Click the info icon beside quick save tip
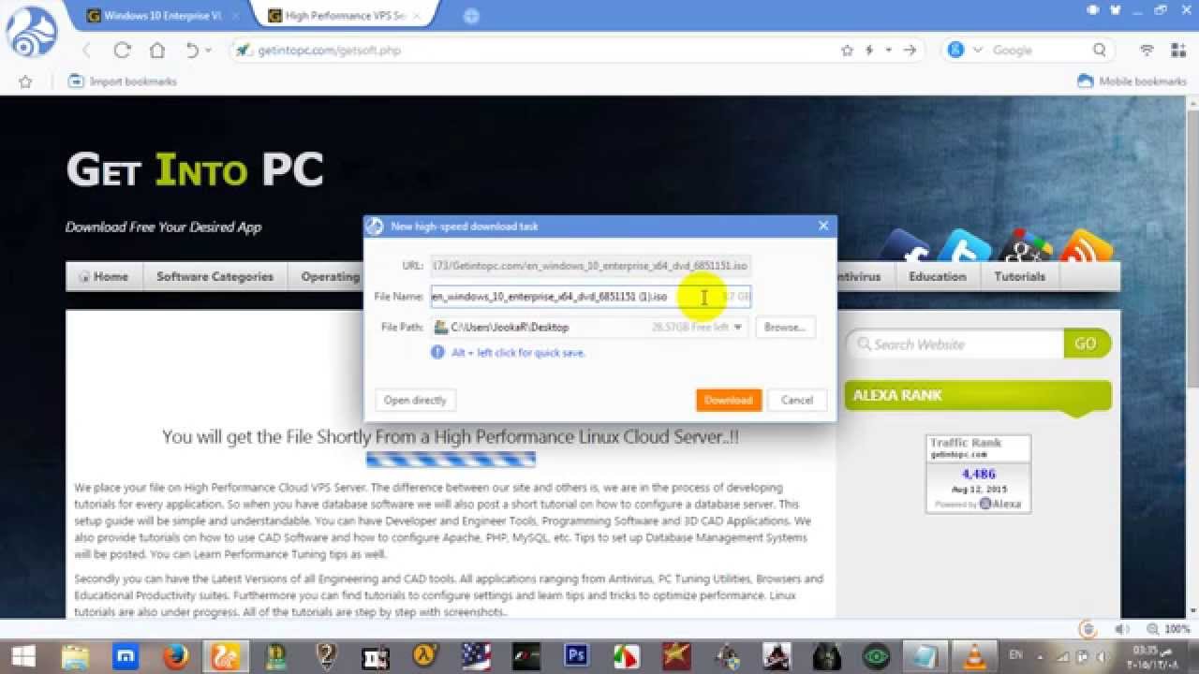Screen dimensions: 1199x674 pos(437,353)
